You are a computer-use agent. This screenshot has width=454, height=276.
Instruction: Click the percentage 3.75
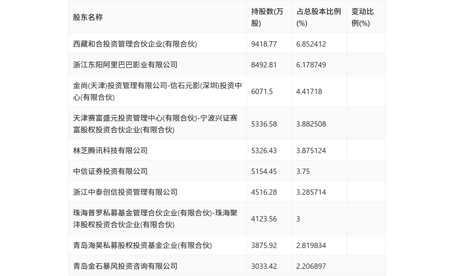pos(303,171)
